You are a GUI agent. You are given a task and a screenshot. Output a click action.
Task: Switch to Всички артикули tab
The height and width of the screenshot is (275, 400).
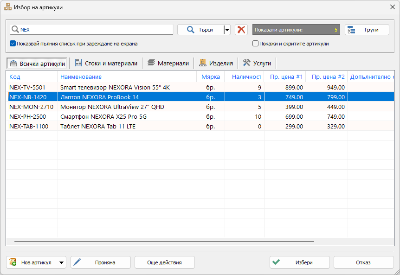point(37,64)
